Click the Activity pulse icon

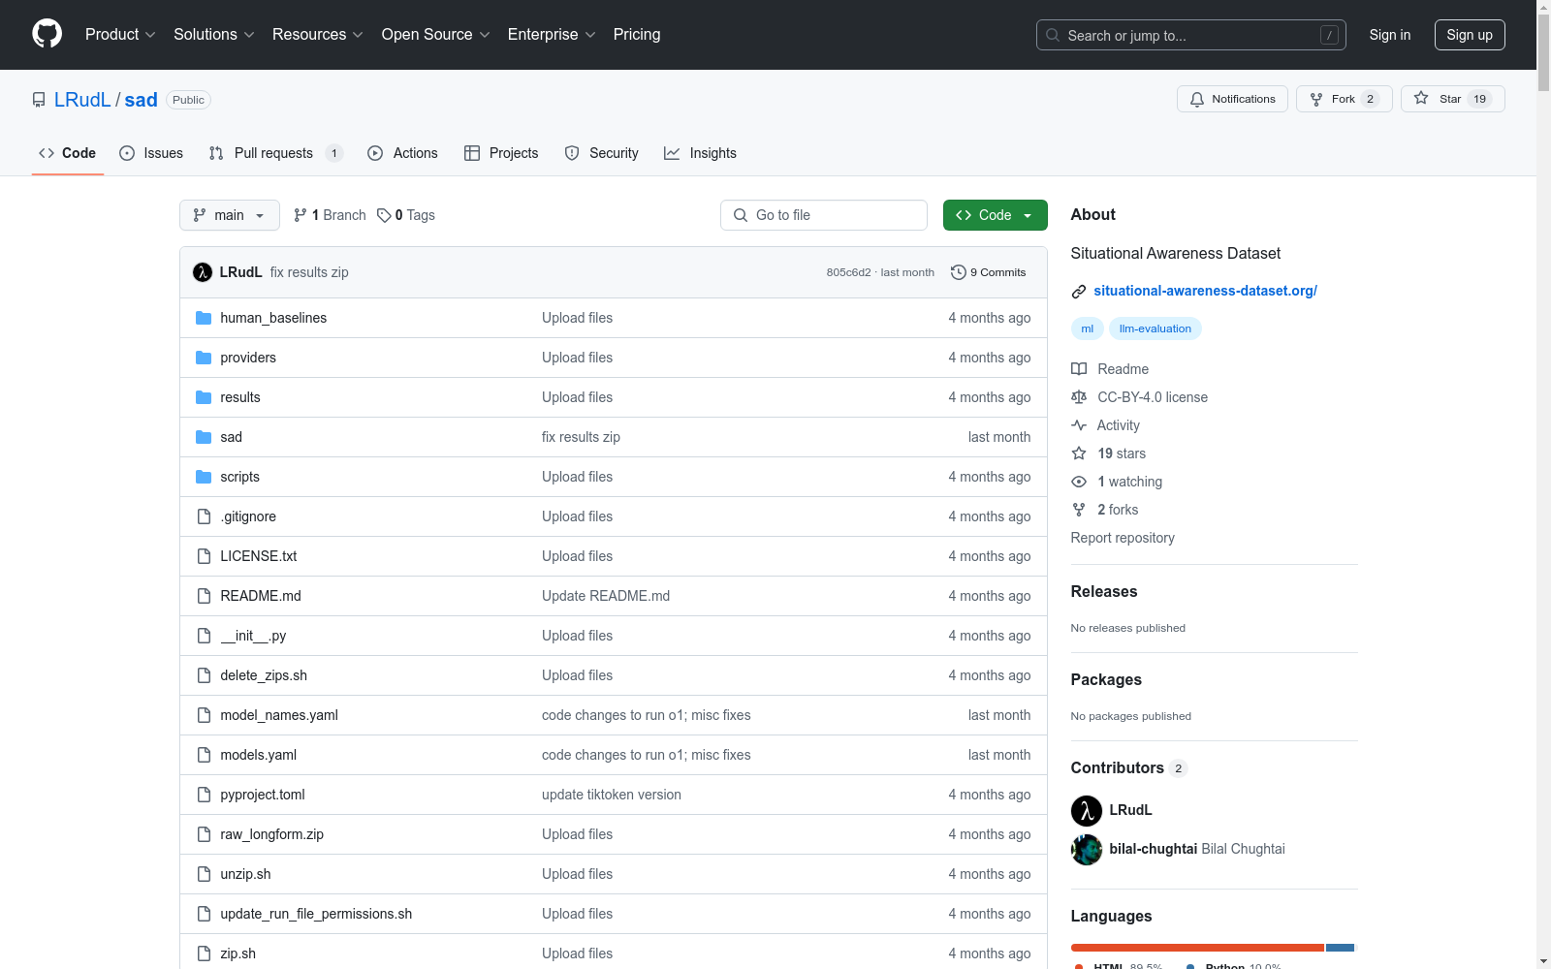(x=1079, y=425)
